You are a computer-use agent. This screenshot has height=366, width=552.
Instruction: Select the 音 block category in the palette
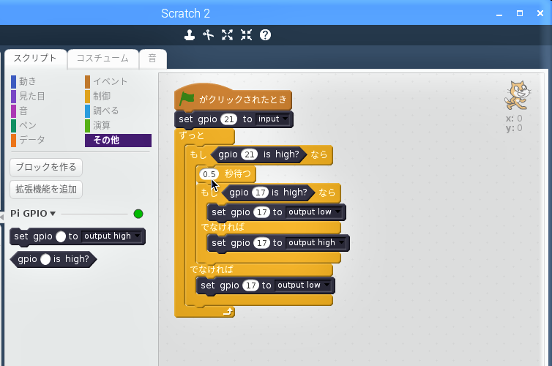20,111
